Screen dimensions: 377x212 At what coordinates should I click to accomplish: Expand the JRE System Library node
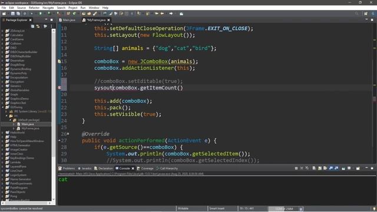pyautogui.click(x=6, y=111)
